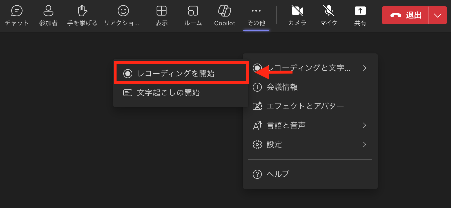Viewport: 451px width, 208px height.
Task: Open the チャット (chat) panel icon
Action: (x=17, y=15)
